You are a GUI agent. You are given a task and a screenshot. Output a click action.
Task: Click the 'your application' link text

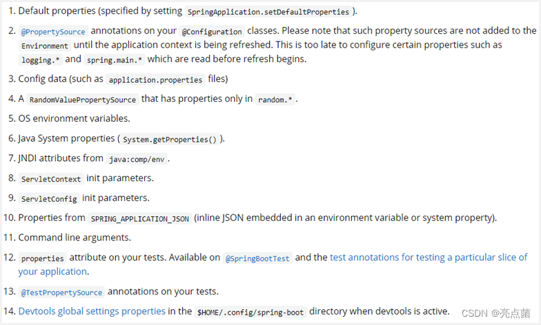point(52,271)
